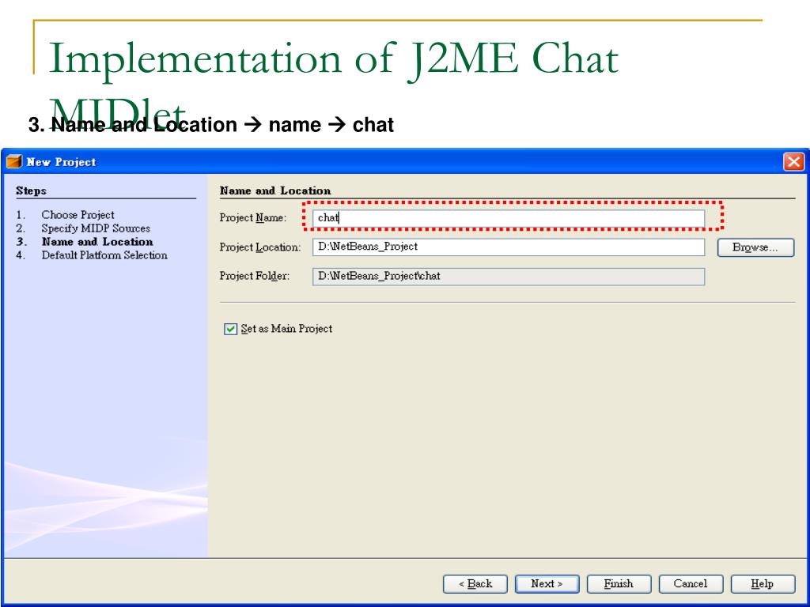Image resolution: width=810 pixels, height=607 pixels.
Task: Cancel the new project wizard
Action: tap(691, 584)
